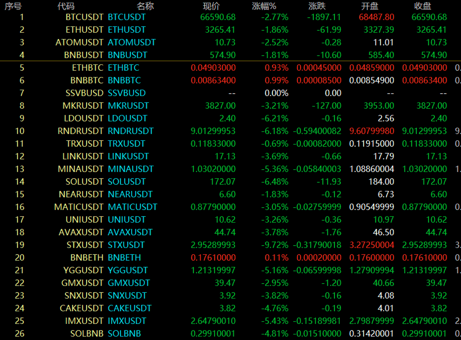Select AVAXUSDT name in row 18

(130, 232)
